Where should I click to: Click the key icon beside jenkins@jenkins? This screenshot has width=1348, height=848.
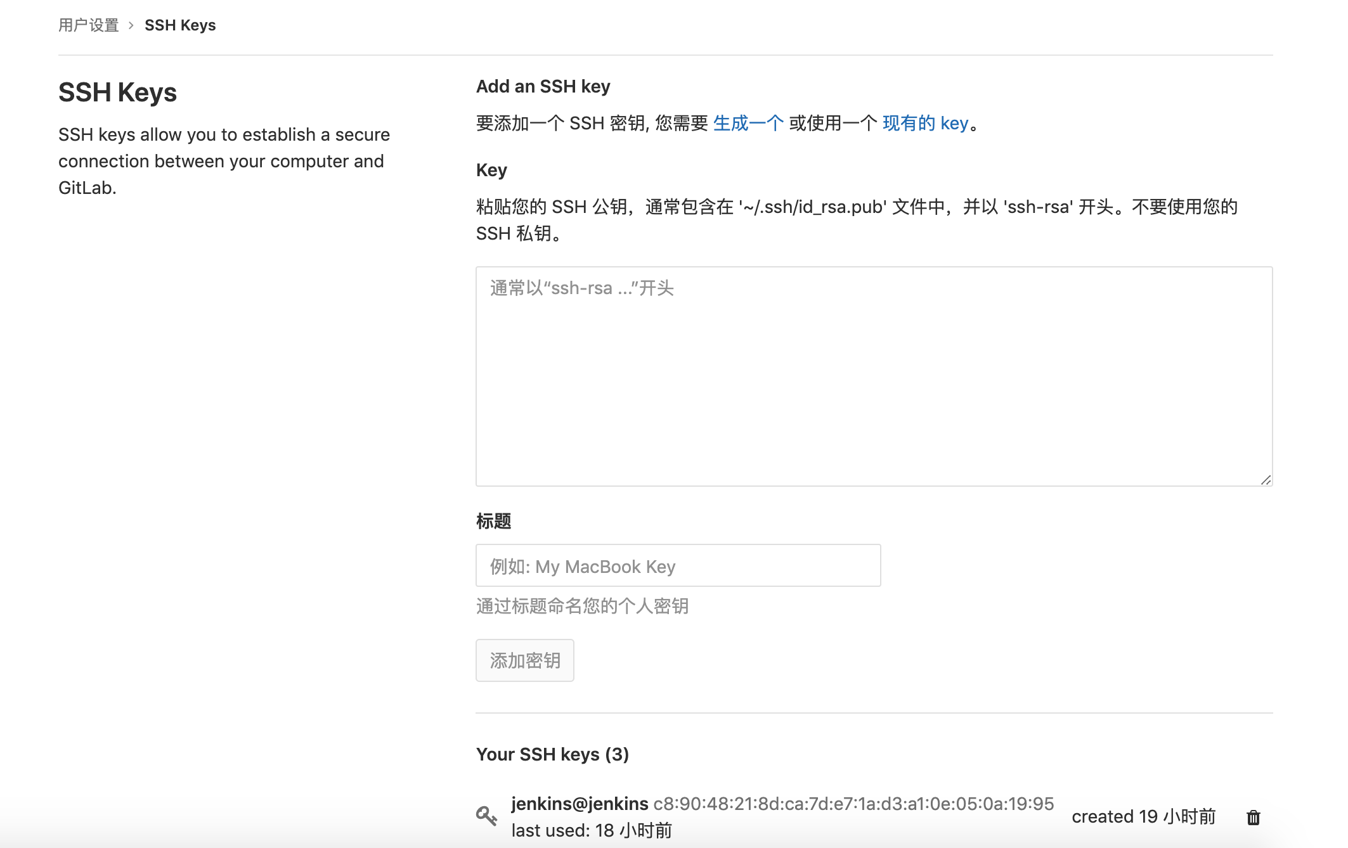486,816
